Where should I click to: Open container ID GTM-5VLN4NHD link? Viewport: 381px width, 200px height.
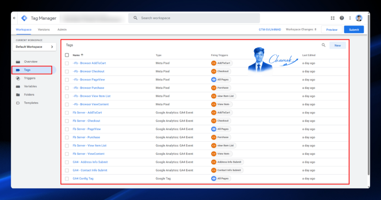(270, 29)
